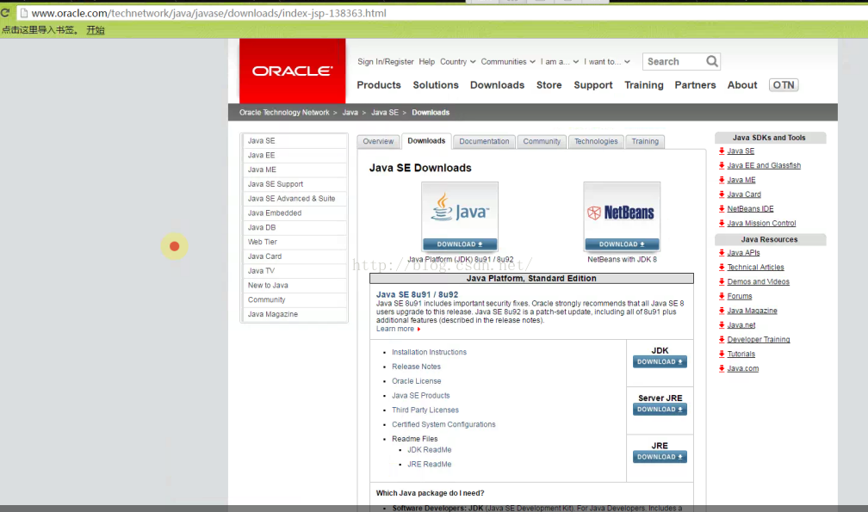Viewport: 868px width, 512px height.
Task: Switch to the Training tab
Action: pos(645,141)
